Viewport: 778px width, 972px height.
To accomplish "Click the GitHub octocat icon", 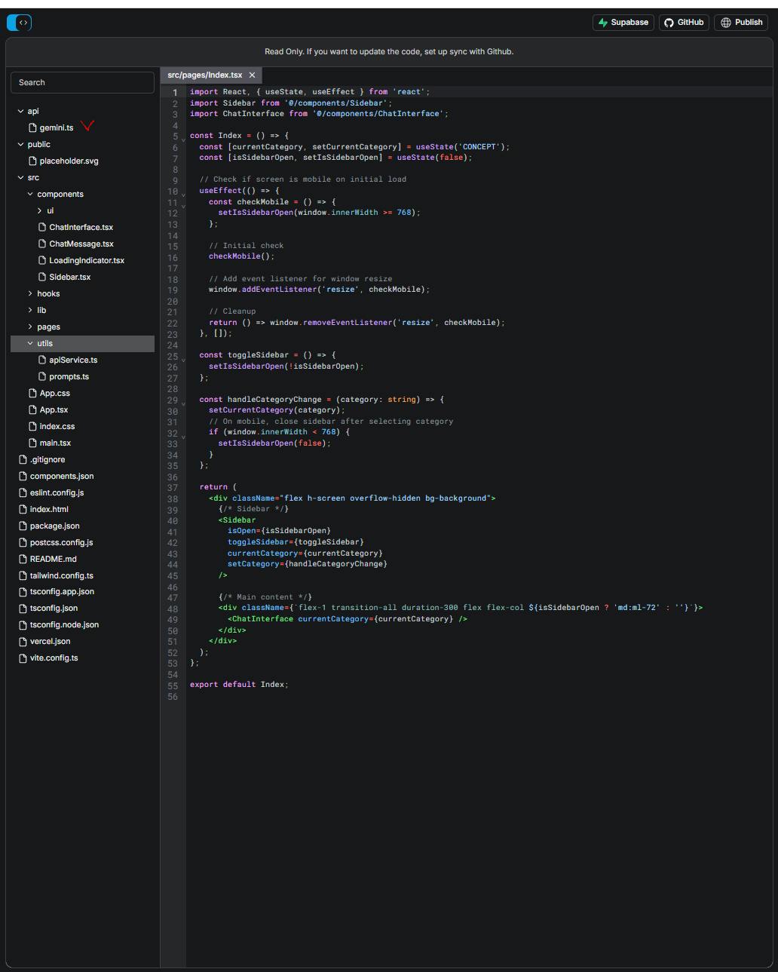I will [669, 23].
